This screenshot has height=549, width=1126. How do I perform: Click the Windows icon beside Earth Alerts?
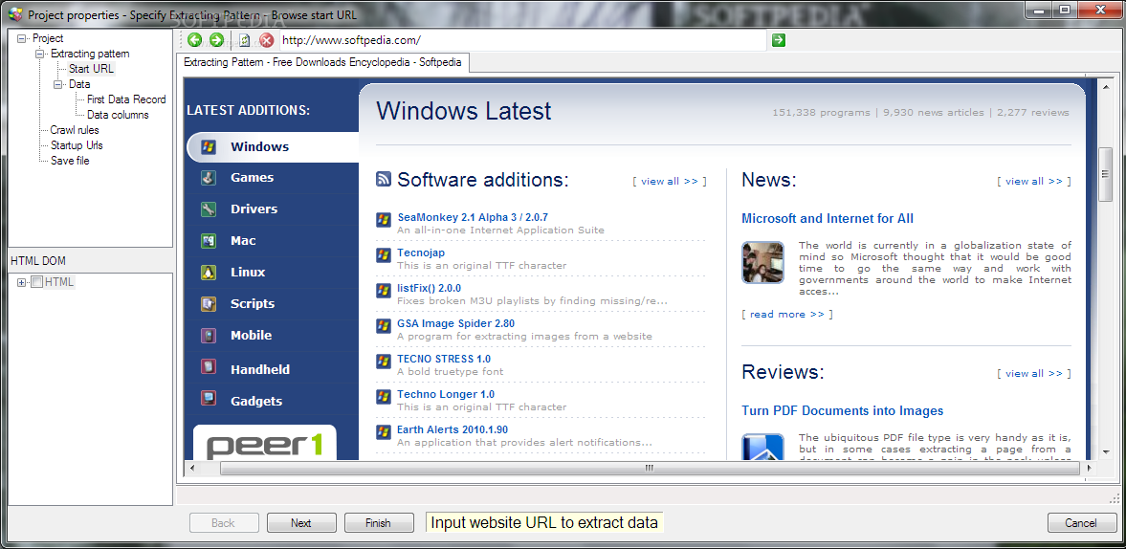click(x=384, y=432)
